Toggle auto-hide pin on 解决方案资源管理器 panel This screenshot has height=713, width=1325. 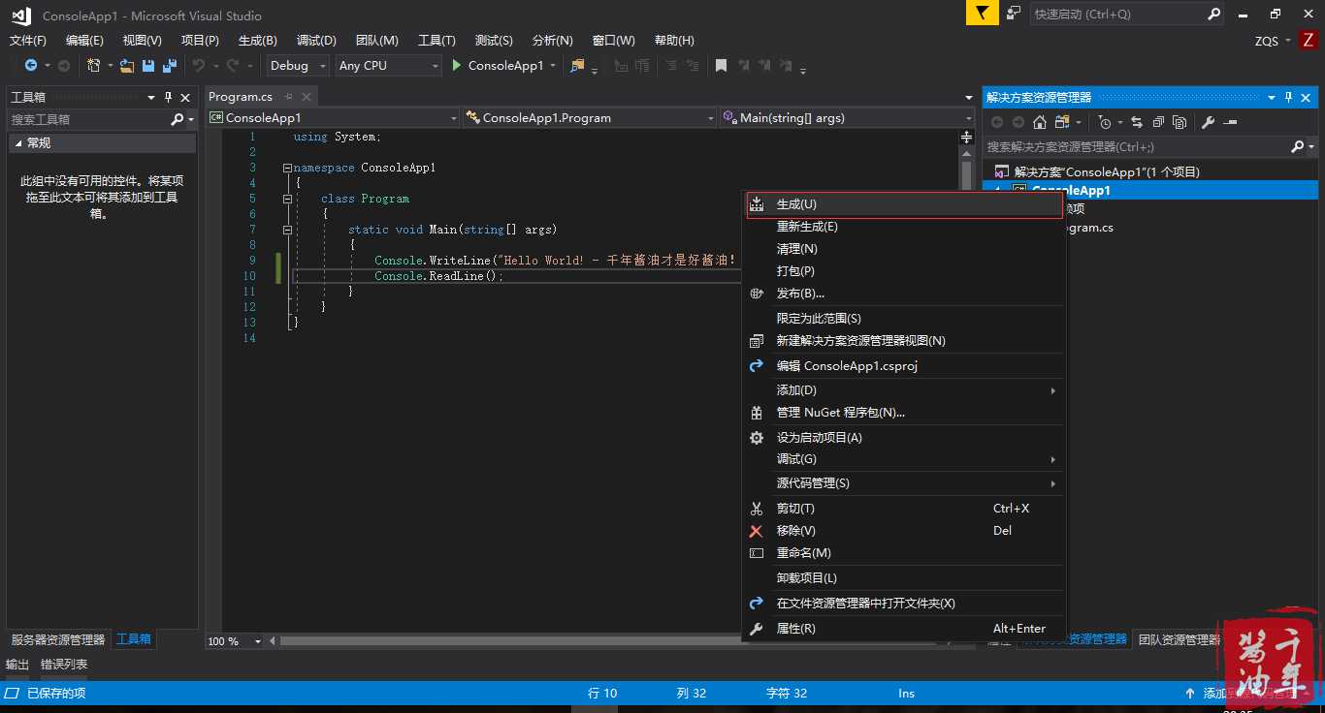pyautogui.click(x=1288, y=97)
